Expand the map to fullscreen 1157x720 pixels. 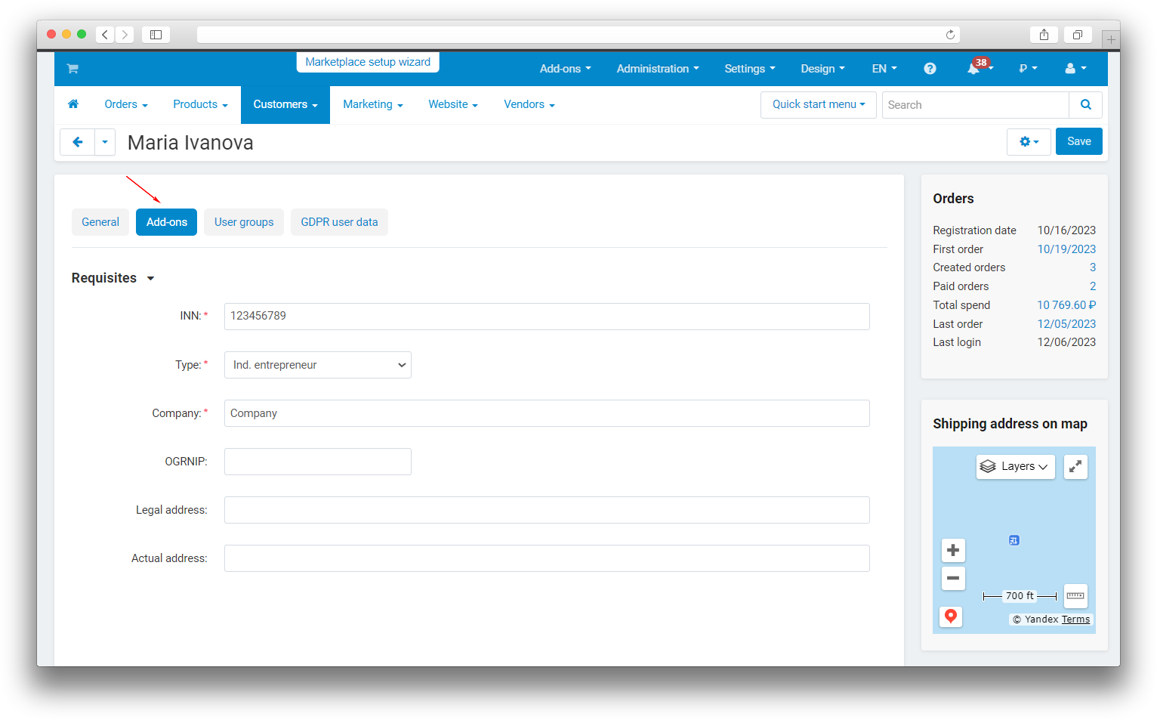(x=1075, y=467)
